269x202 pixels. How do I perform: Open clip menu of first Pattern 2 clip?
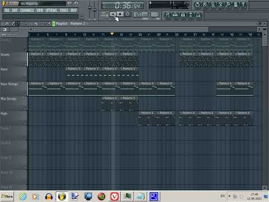30,54
